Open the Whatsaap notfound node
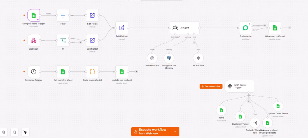308x138 pixels. 275,28
